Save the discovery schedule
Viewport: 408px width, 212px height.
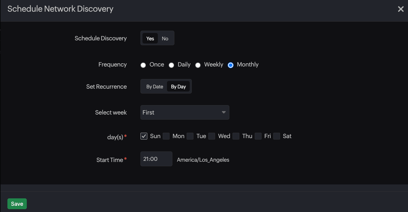[x=17, y=203]
